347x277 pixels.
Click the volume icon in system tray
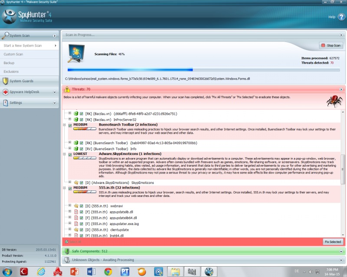coord(311,272)
